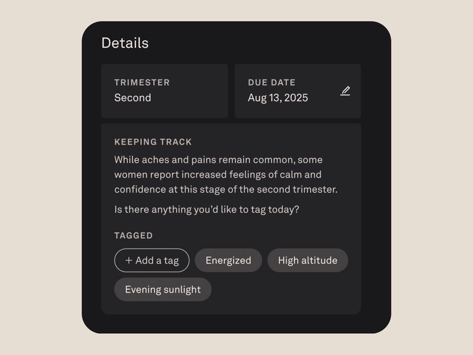The image size is (473, 355).
Task: Select the Aug 13, 2025 date
Action: pos(278,98)
